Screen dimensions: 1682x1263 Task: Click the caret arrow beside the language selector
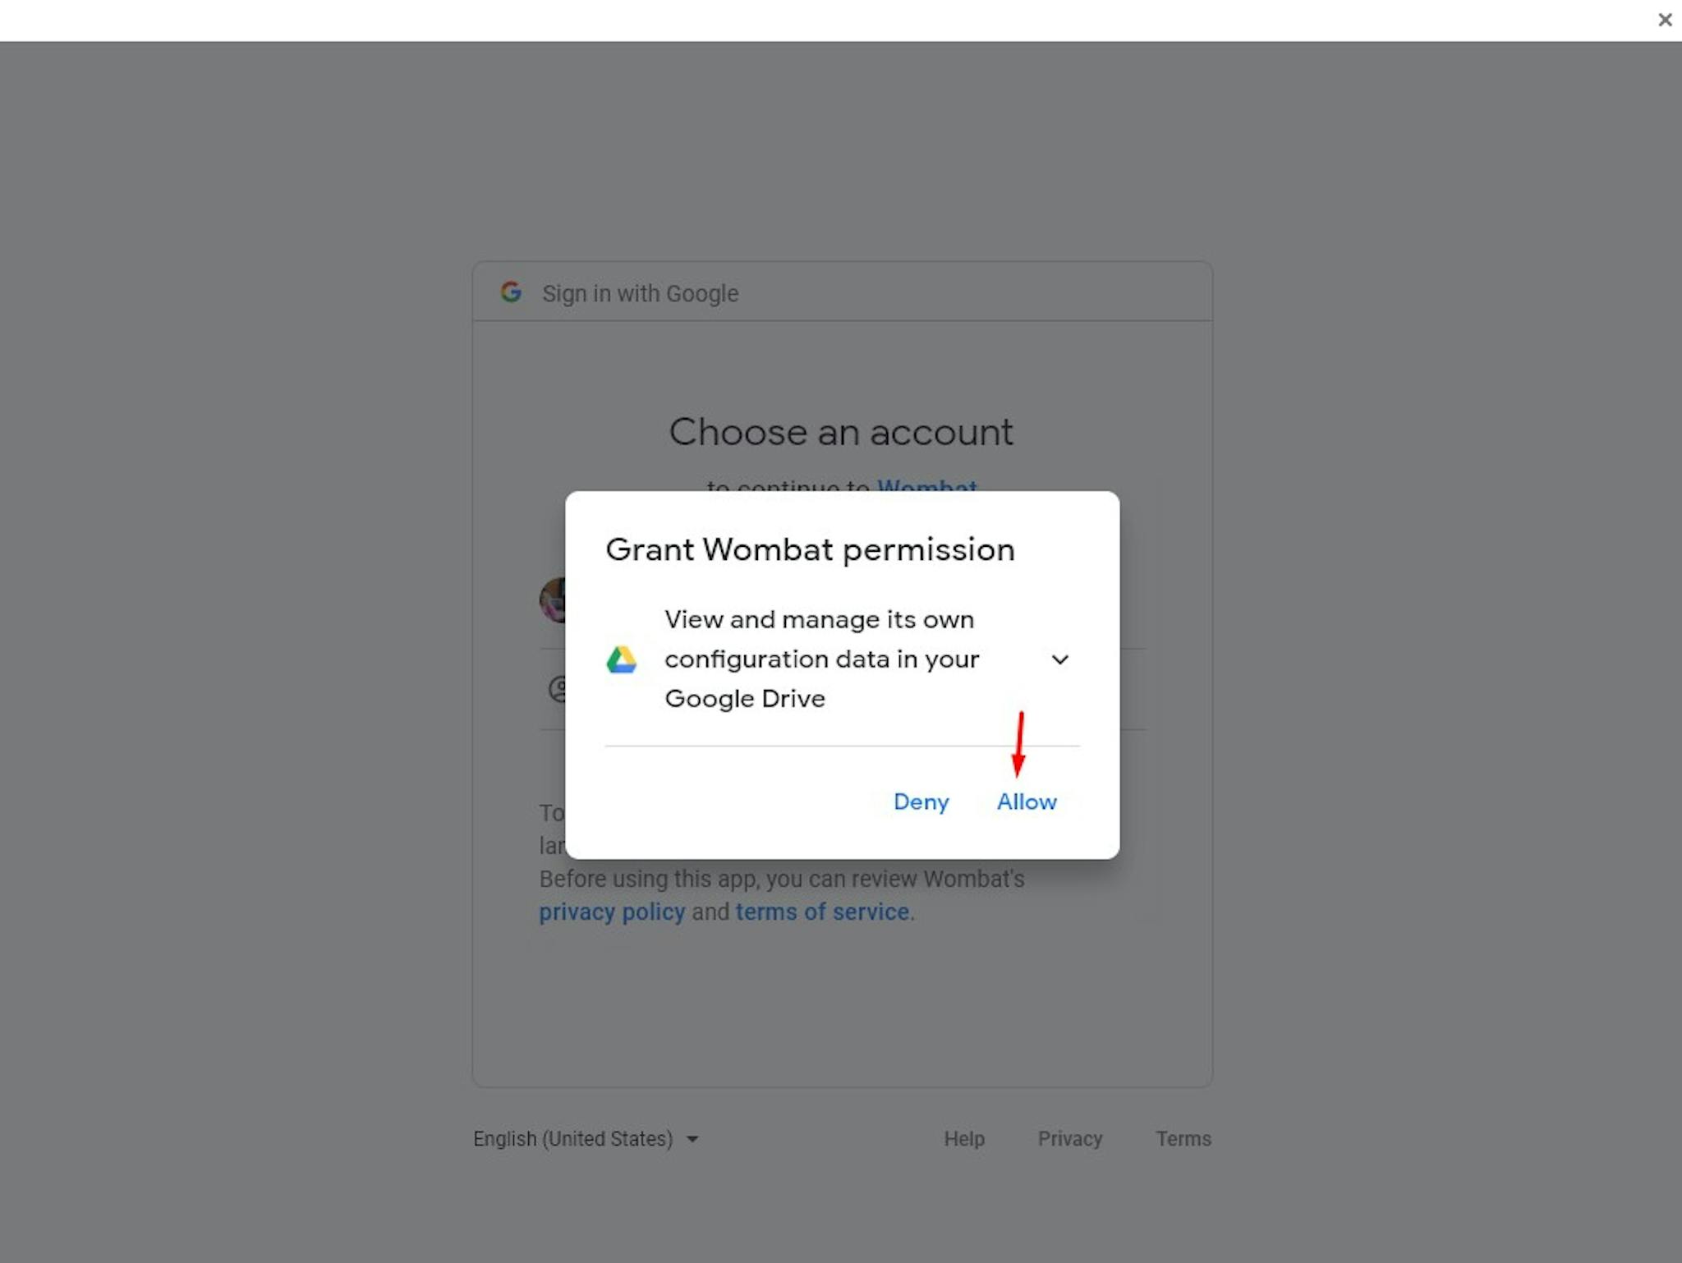click(x=692, y=1140)
